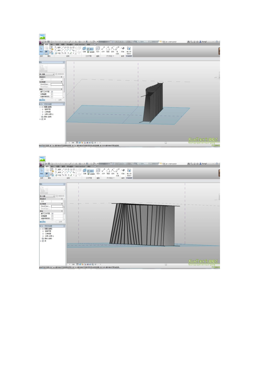Select the Arc Length dimension tool, upper screenshot
259x366 pixels.
pos(118,50)
